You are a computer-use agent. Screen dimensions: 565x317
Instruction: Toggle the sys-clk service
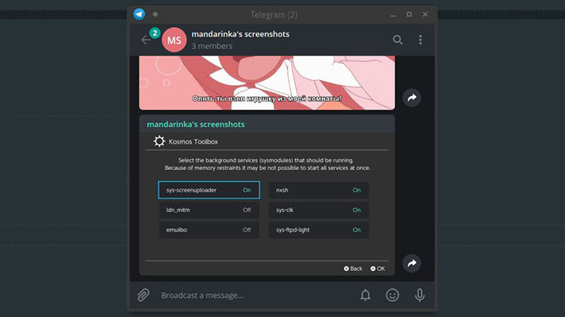pos(318,210)
